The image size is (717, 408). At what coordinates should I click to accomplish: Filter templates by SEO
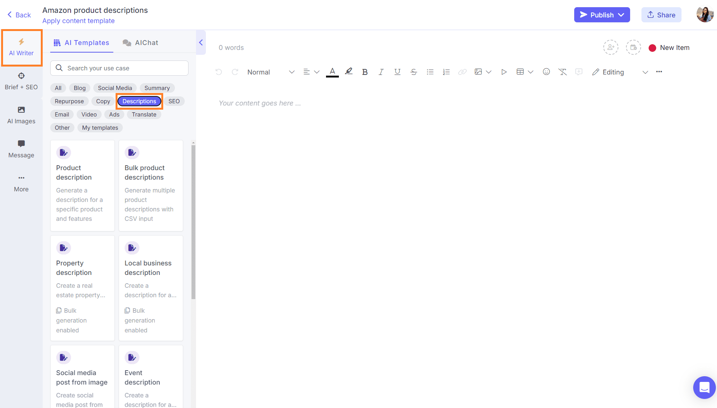click(174, 101)
